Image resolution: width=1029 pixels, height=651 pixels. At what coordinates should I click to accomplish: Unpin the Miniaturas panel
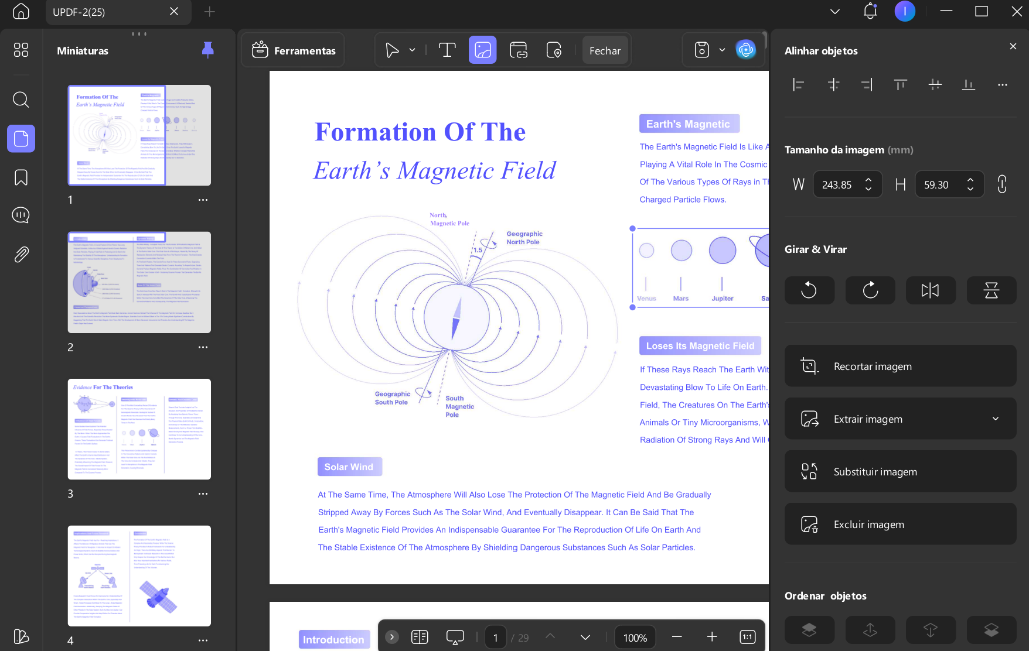[x=207, y=50]
